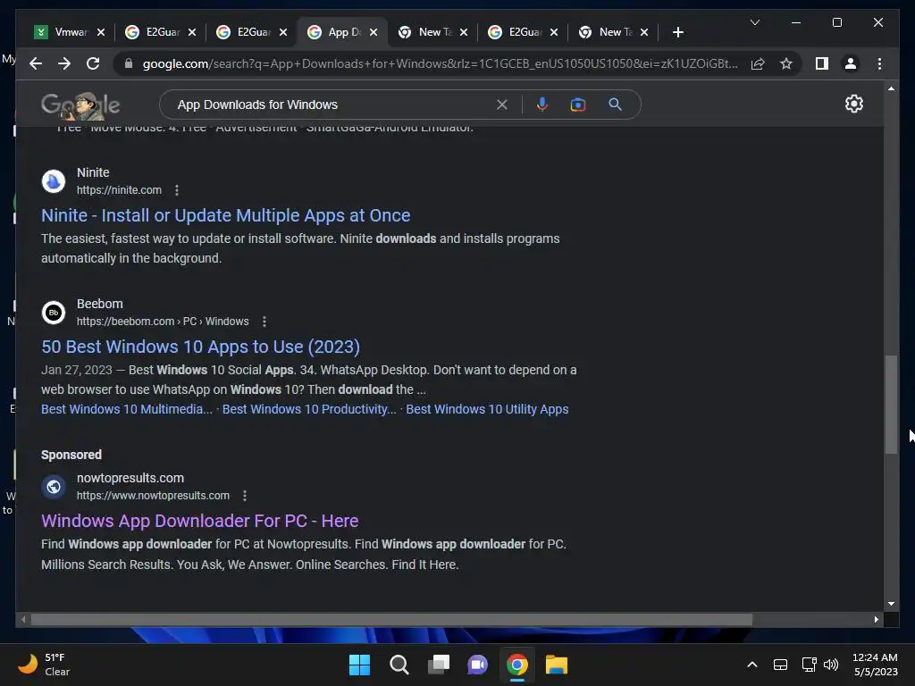Search by image with the camera icon
This screenshot has width=915, height=686.
coord(578,105)
